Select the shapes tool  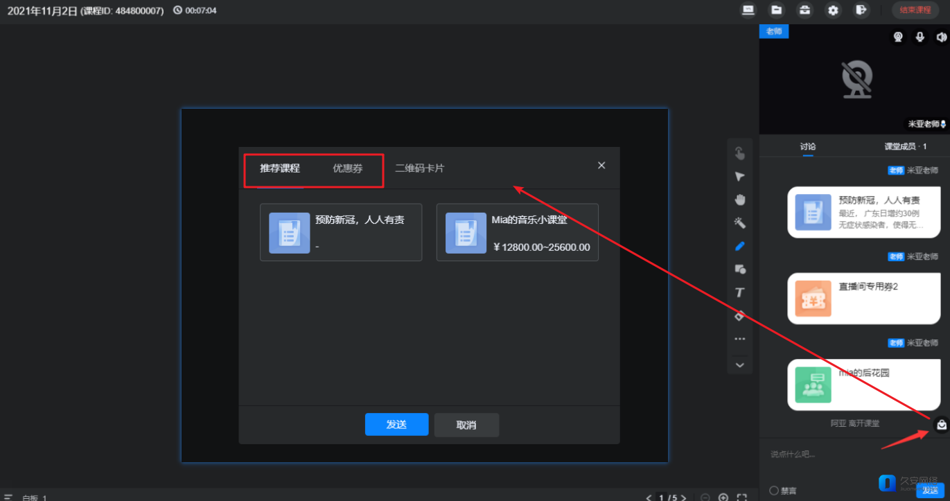tap(739, 269)
